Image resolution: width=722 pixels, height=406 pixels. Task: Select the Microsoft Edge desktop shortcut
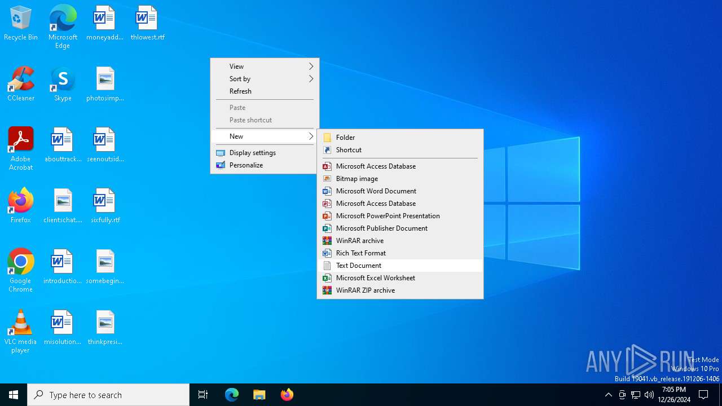tap(63, 27)
